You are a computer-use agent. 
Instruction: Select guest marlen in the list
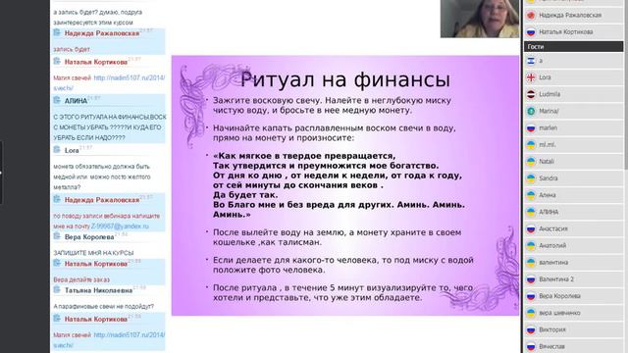573,128
